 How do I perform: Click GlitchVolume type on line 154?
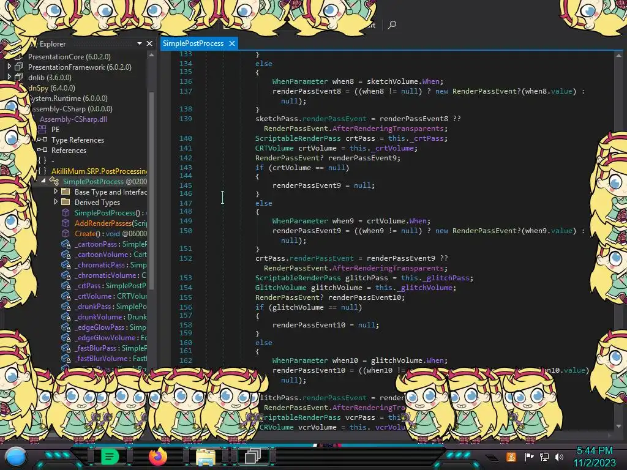pos(280,288)
